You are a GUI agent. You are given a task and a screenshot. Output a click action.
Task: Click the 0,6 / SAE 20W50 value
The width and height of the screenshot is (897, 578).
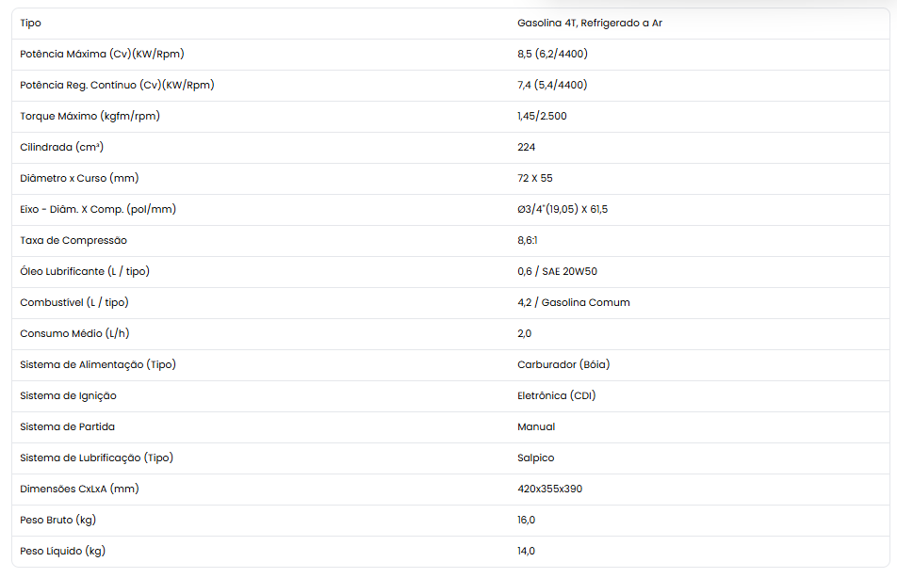[x=557, y=271]
